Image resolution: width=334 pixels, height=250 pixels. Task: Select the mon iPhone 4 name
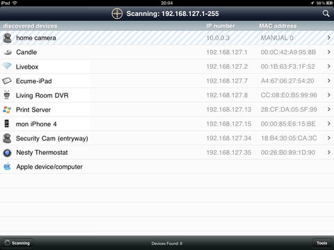point(36,124)
